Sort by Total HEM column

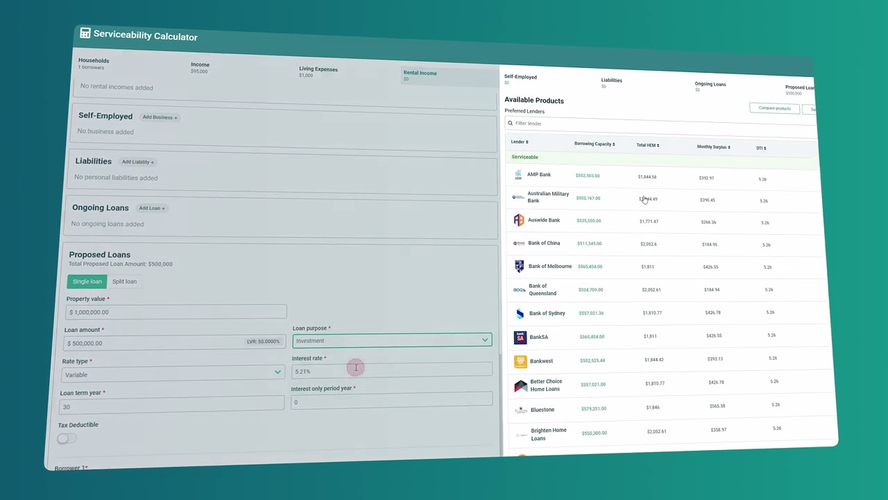pyautogui.click(x=647, y=145)
